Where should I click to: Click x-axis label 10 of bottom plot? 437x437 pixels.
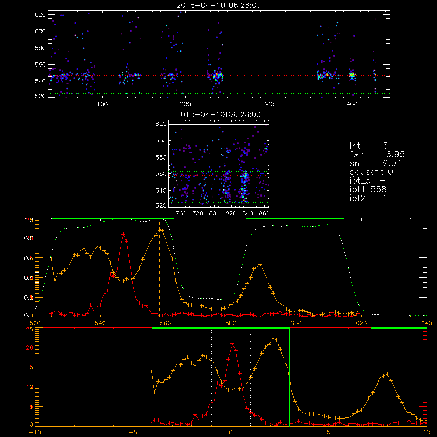click(427, 433)
